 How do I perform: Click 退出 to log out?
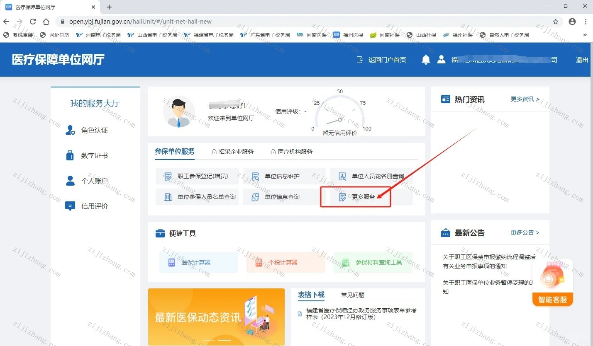582,60
